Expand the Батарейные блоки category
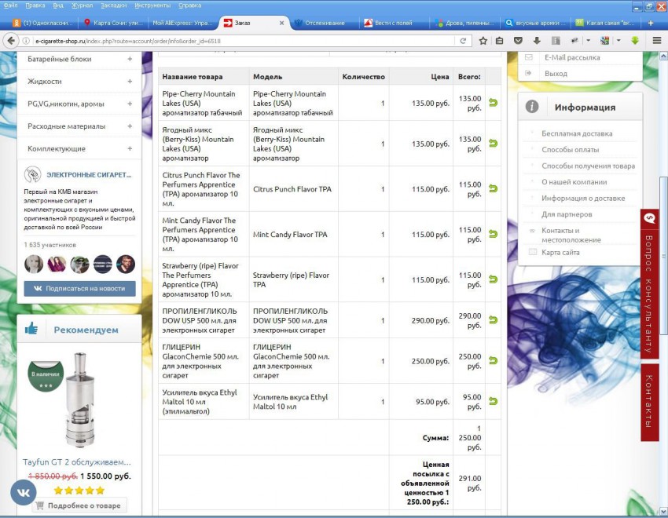The height and width of the screenshot is (518, 668). pyautogui.click(x=130, y=59)
